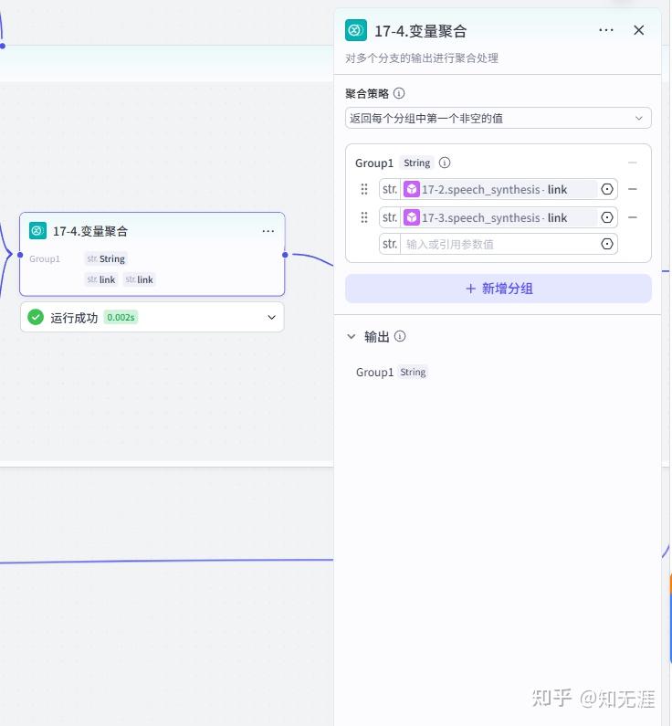Click drag handle of 17-2.speech_synthesis row
The width and height of the screenshot is (672, 726).
364,189
